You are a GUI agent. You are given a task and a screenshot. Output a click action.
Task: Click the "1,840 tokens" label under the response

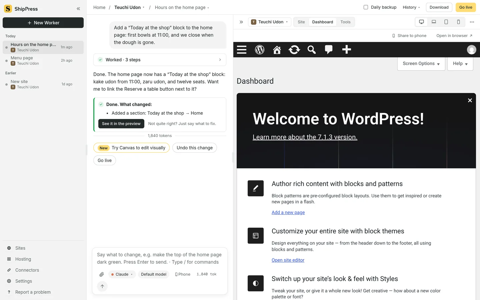tap(160, 136)
